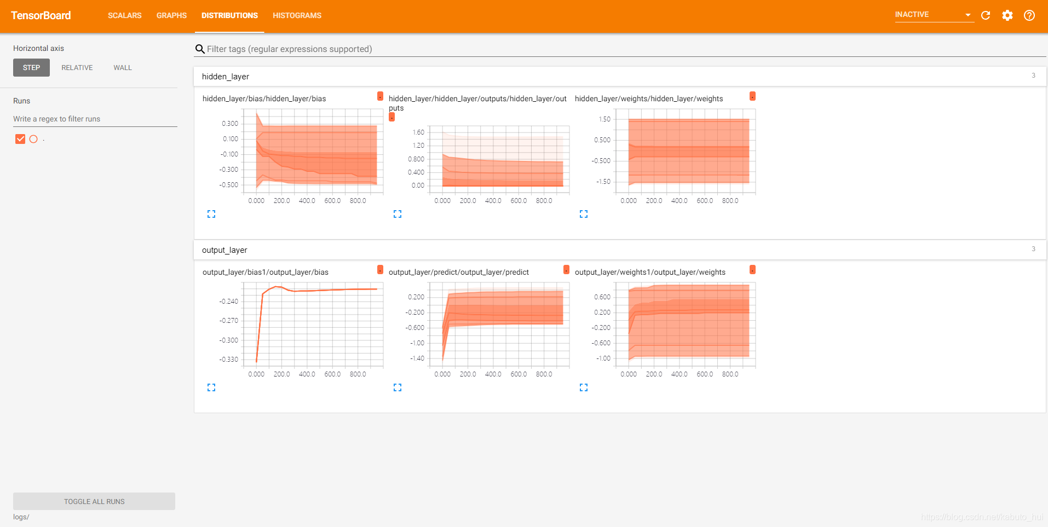
Task: Open the INACTIVE dashboards dropdown
Action: click(934, 15)
